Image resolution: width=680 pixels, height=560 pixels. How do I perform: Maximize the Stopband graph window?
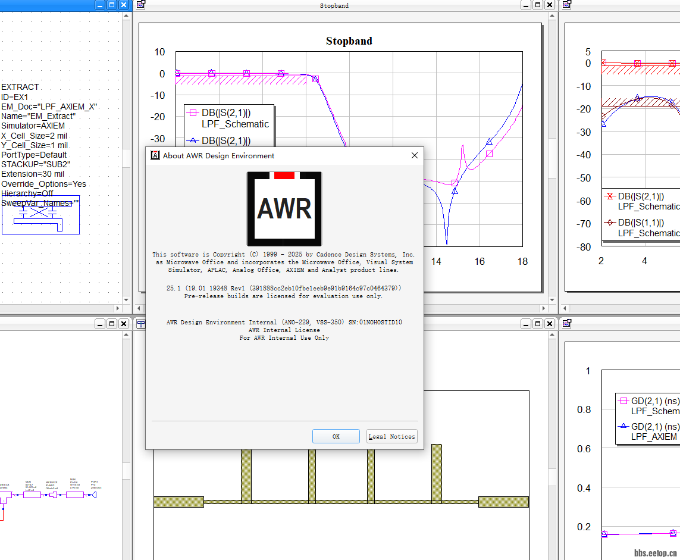(538, 5)
